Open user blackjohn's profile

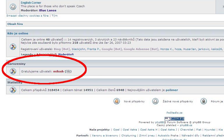pyautogui.click(x=79, y=49)
